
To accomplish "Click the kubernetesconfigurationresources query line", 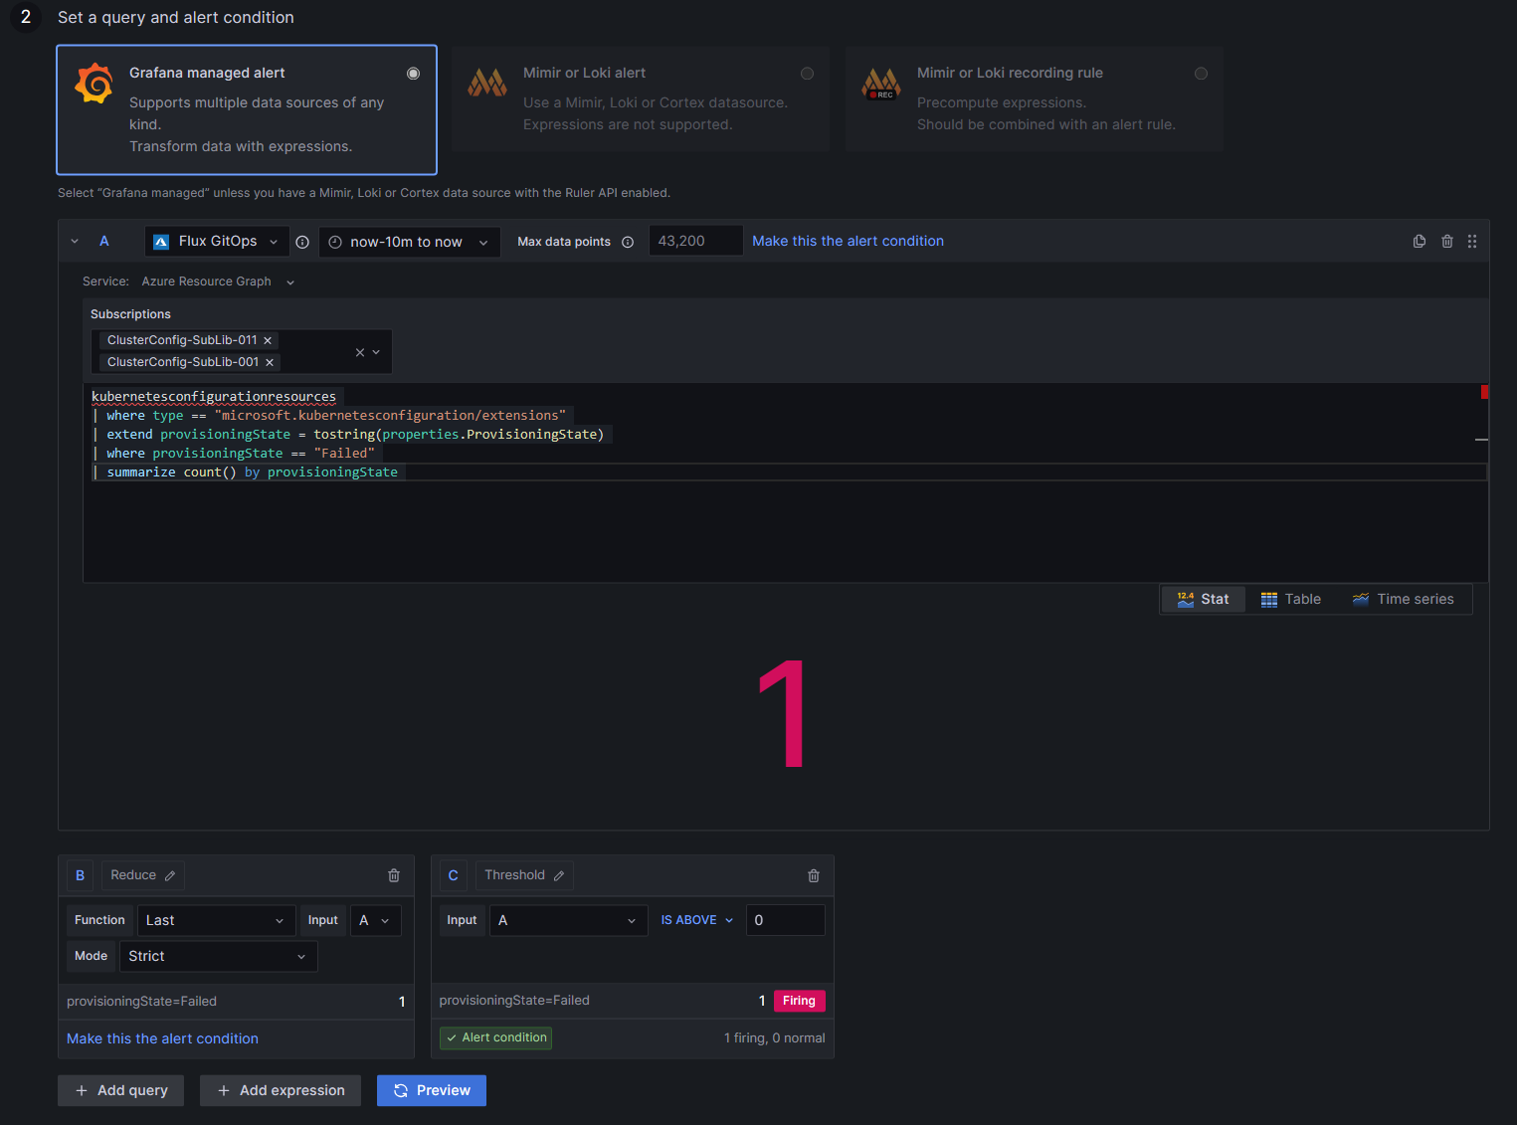I will (214, 397).
